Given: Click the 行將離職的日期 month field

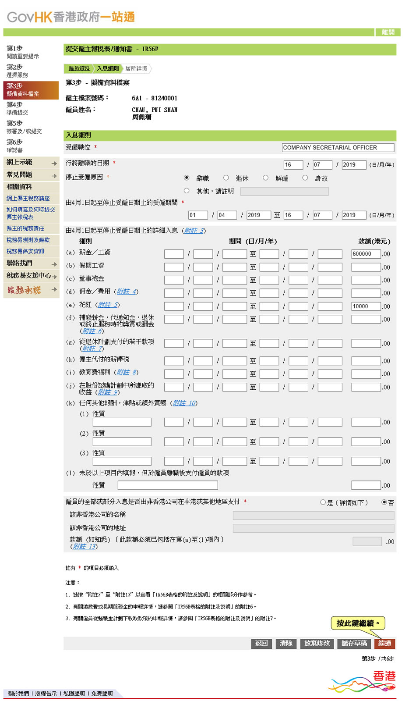Looking at the screenshot, I should click(x=322, y=165).
